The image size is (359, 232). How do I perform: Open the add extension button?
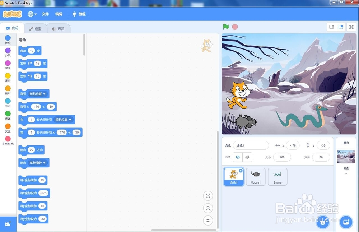[x=8, y=224]
